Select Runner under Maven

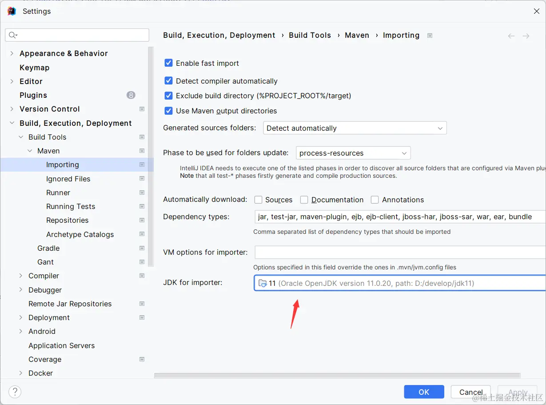coord(58,192)
